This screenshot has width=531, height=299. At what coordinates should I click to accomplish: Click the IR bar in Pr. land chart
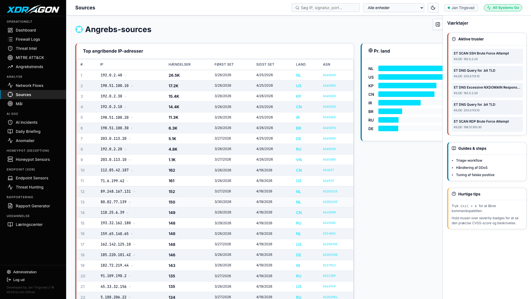pyautogui.click(x=399, y=103)
